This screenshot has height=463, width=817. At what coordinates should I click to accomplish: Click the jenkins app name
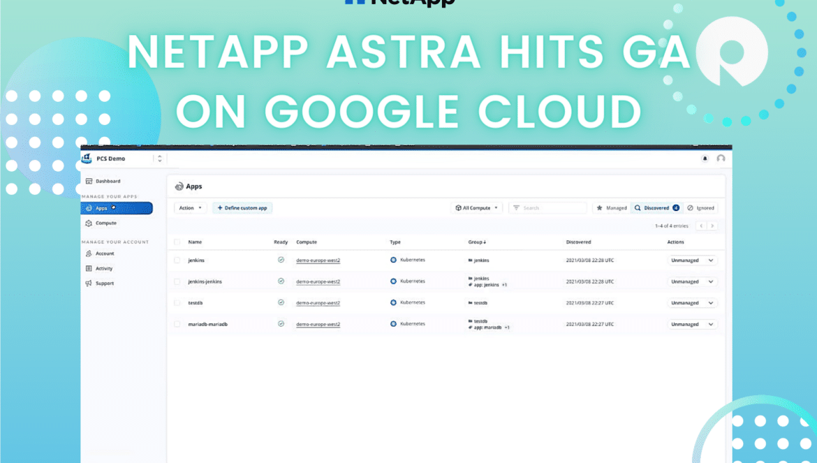[x=196, y=260]
